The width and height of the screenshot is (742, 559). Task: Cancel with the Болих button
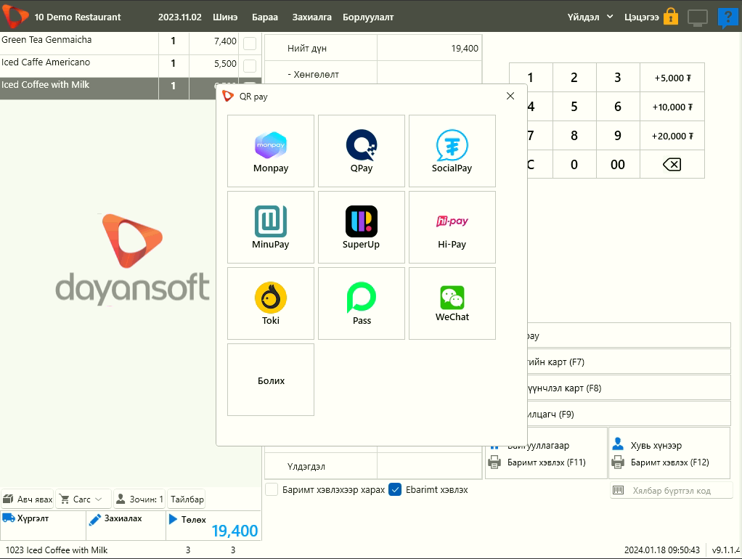(271, 380)
